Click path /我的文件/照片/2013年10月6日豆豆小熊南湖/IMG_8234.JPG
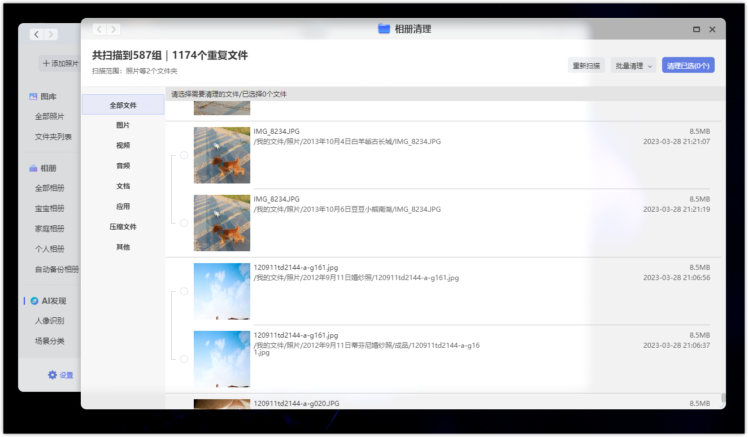 [x=347, y=209]
